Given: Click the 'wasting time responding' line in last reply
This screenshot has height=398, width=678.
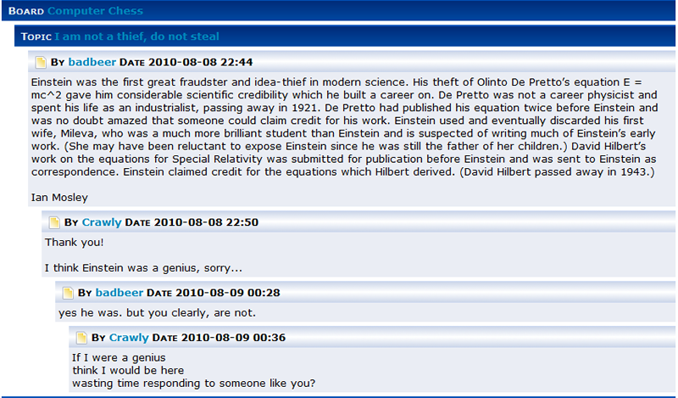Looking at the screenshot, I should (x=194, y=384).
